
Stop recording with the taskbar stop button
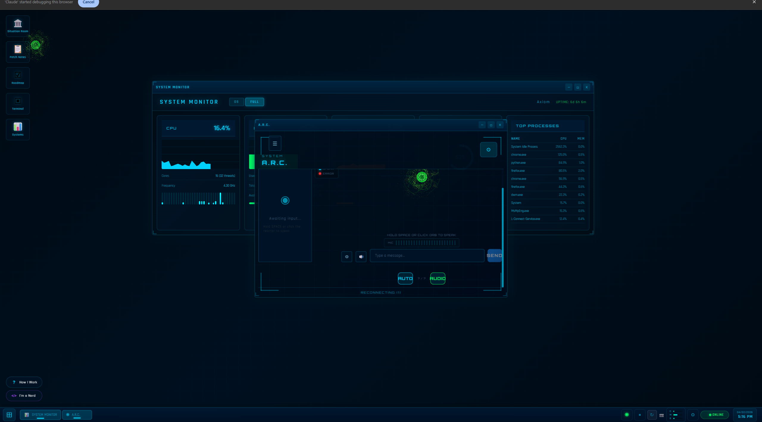[640, 415]
